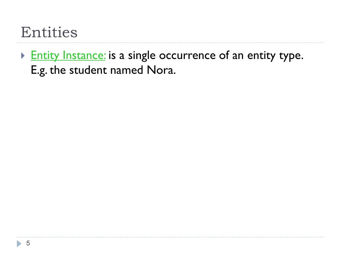Click the word an before entity

click(238, 56)
